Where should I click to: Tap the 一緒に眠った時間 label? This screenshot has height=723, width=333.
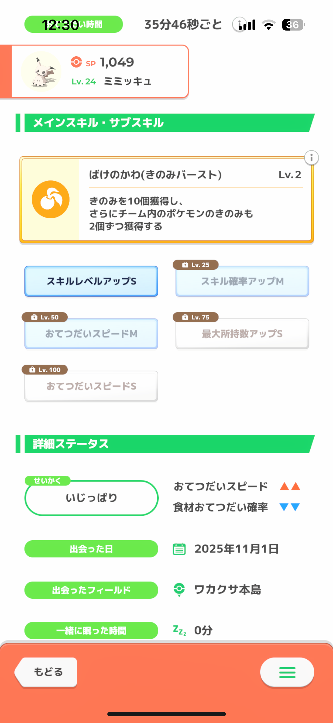[91, 631]
